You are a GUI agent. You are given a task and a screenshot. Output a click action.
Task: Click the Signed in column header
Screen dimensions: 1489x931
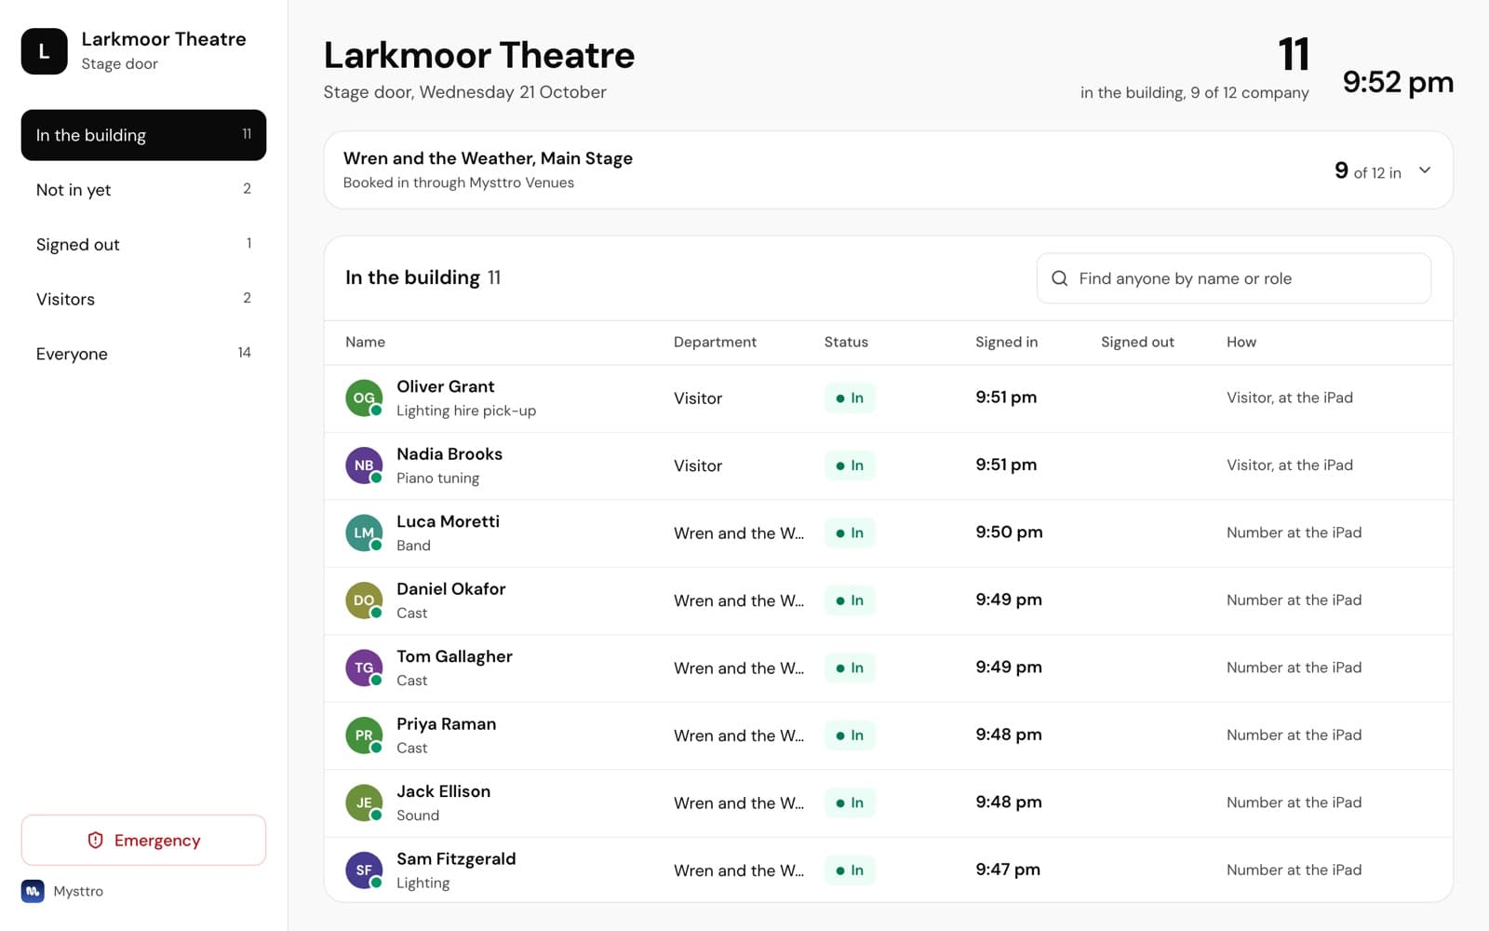(1006, 342)
